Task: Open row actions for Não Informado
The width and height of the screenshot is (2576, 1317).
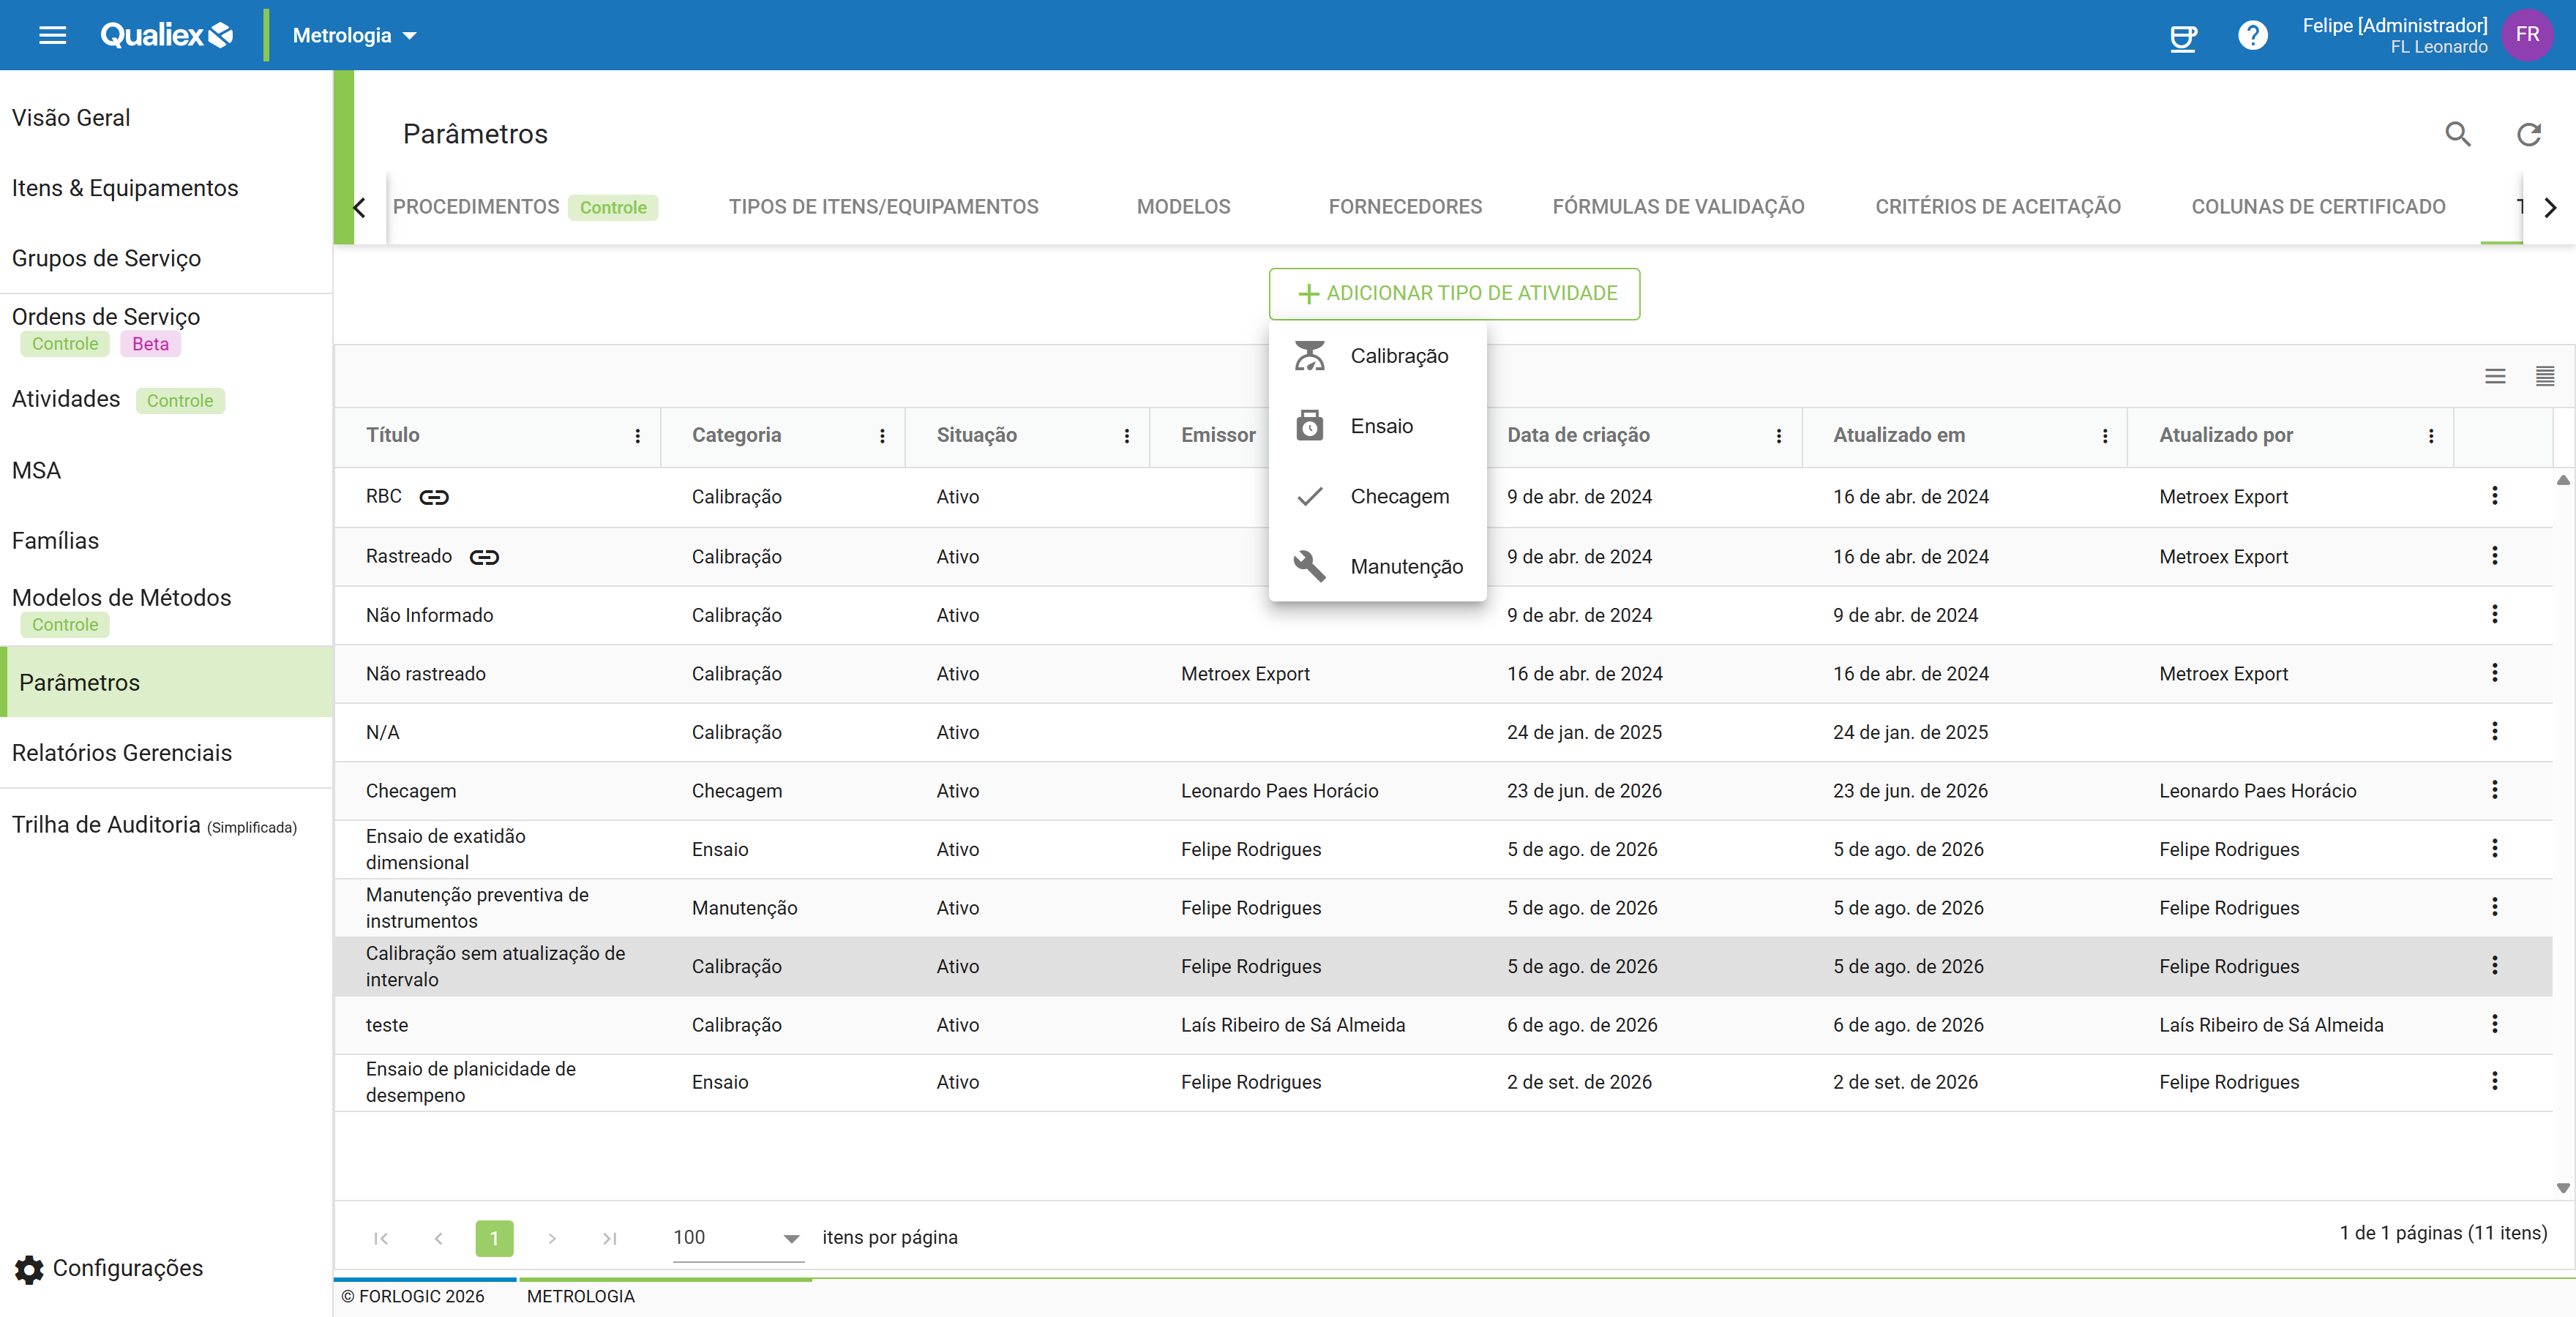Action: click(2494, 614)
